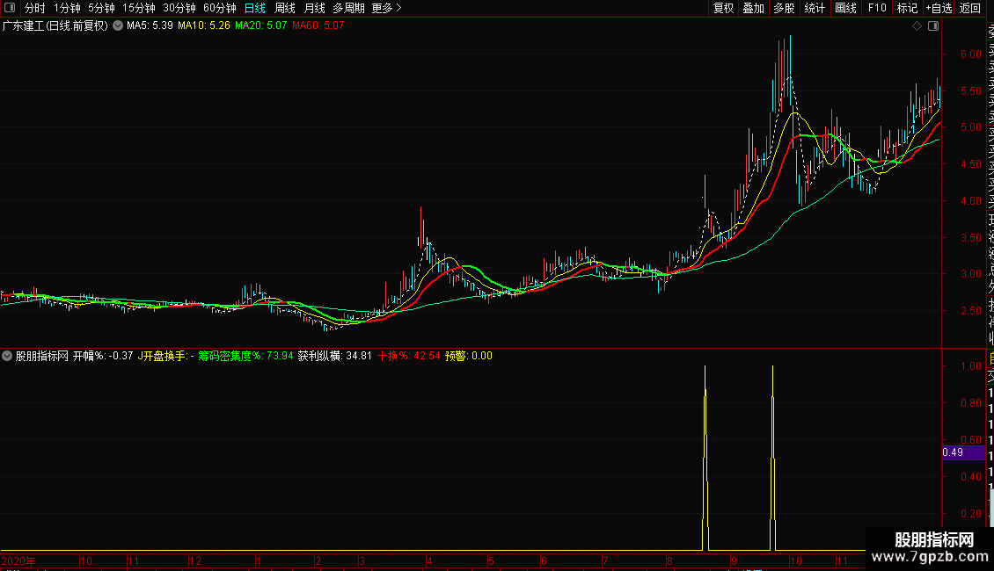Click the 叠加 overlay button
Viewport: 994px width, 571px height.
click(x=754, y=8)
